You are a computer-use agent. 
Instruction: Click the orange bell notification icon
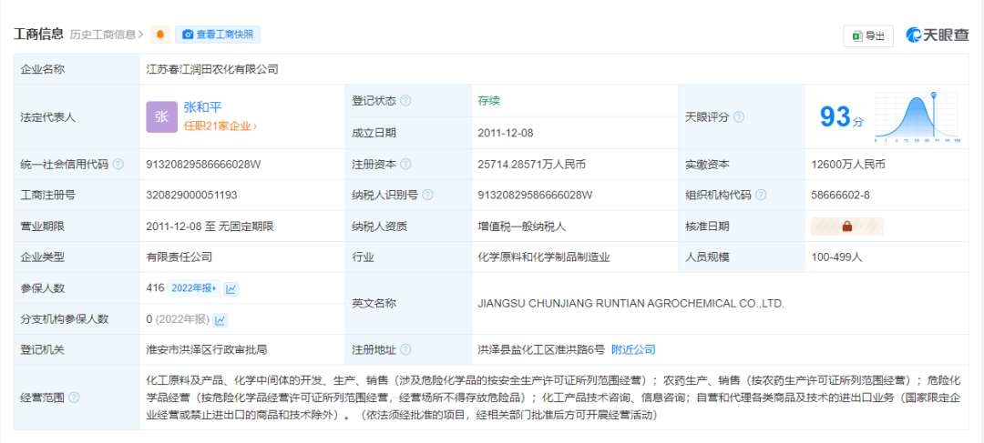pos(160,35)
